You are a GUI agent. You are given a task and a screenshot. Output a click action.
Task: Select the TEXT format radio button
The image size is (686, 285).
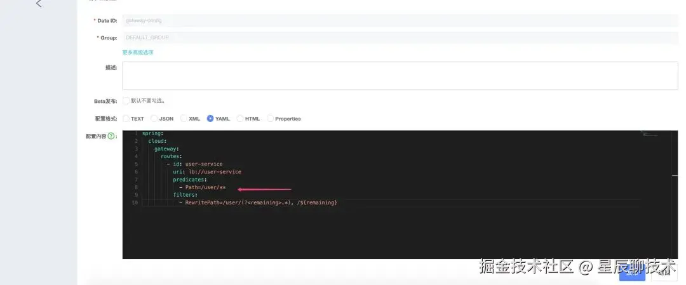(x=126, y=119)
